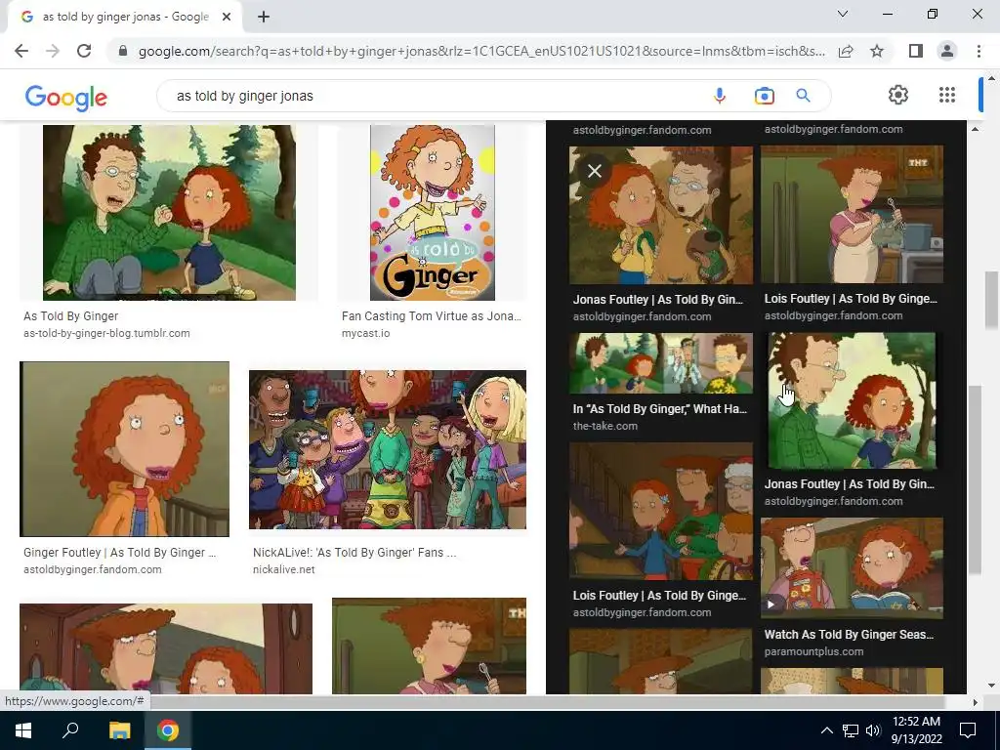
Task: Go forward with the browser forward arrow
Action: pyautogui.click(x=53, y=51)
